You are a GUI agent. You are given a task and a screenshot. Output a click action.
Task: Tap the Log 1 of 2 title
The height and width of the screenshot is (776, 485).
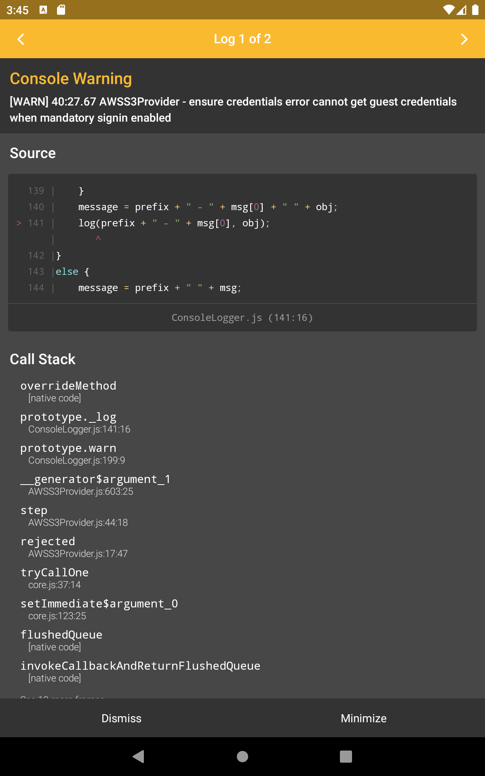242,39
